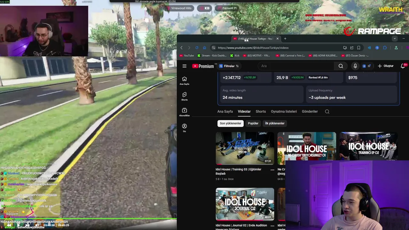Open Ne Crush'tırıyorsunuz 01 thumbnail
This screenshot has height=230, width=409.
point(307,146)
